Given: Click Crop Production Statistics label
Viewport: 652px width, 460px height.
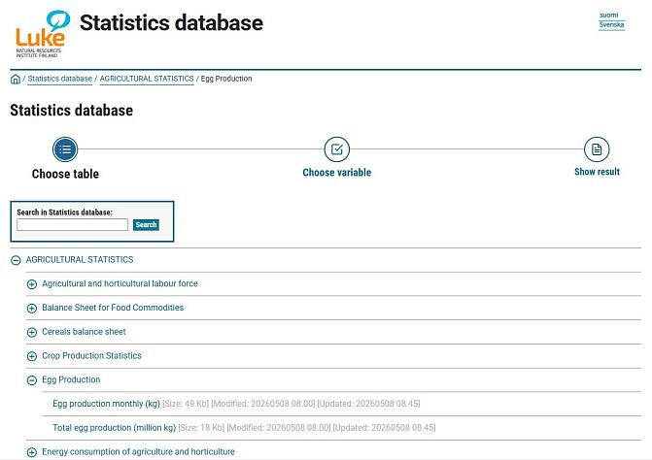Looking at the screenshot, I should pyautogui.click(x=91, y=356).
